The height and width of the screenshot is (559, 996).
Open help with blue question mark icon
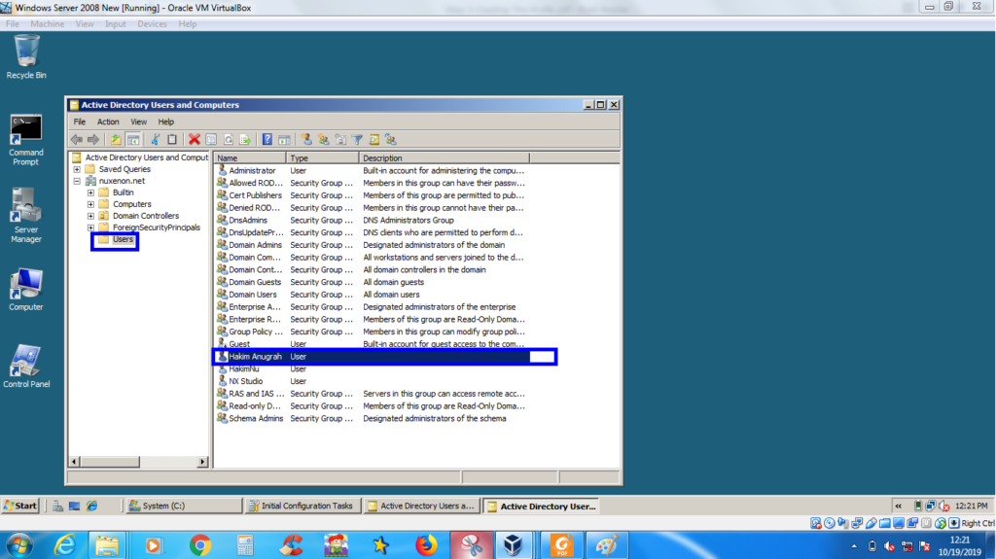pos(267,139)
